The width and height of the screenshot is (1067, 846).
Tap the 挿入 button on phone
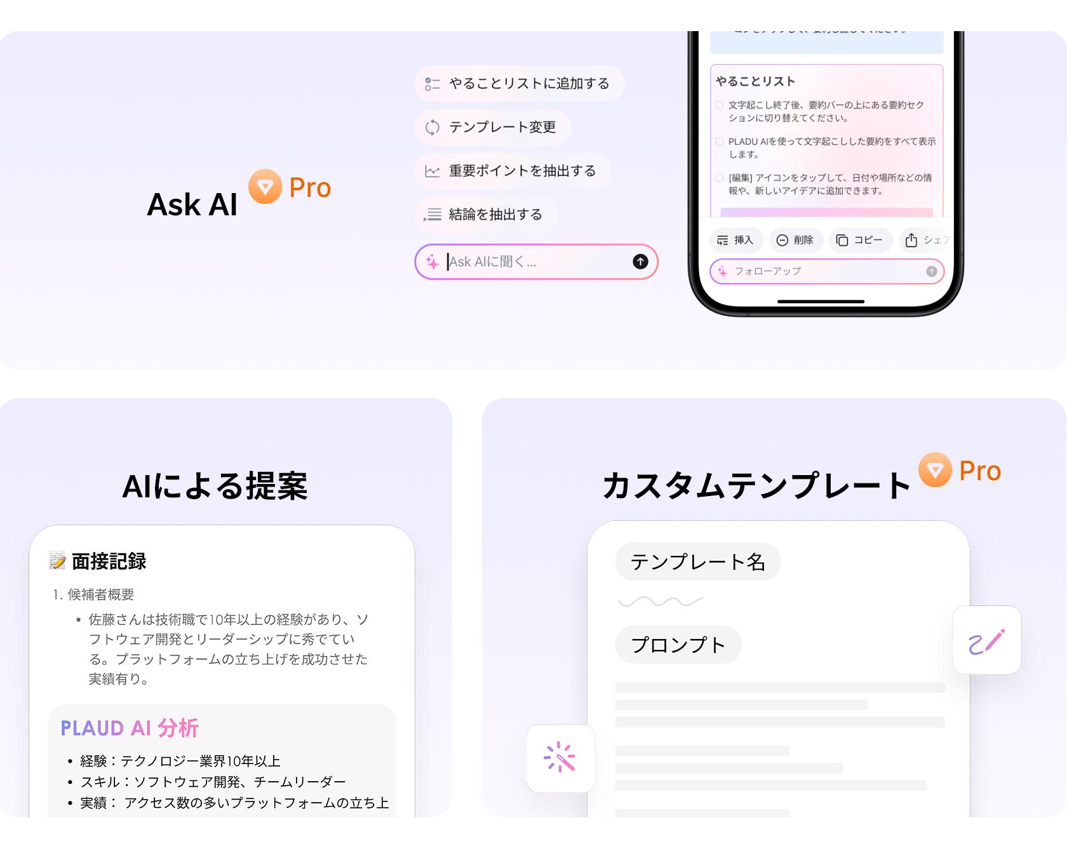[x=736, y=240]
